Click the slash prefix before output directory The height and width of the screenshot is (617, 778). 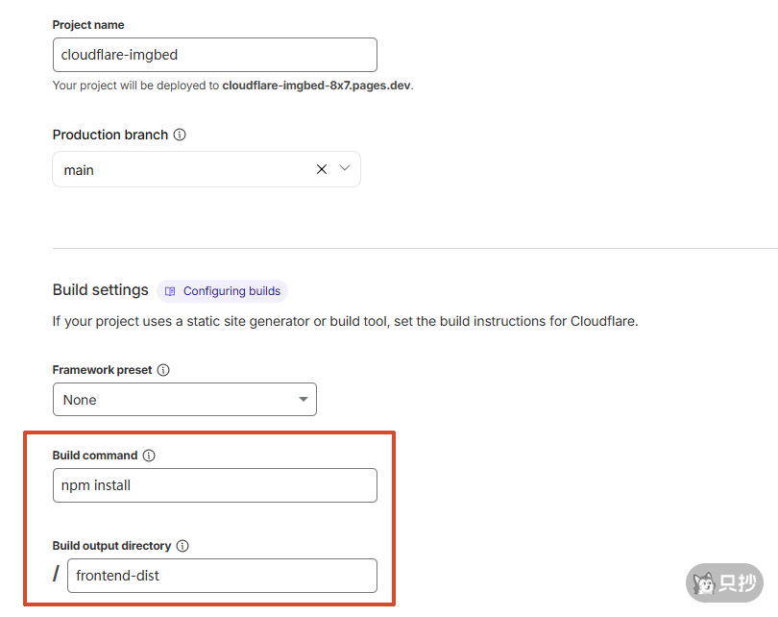pyautogui.click(x=56, y=574)
